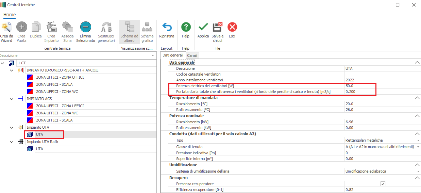Click the Efficienza recuperatore value field

pos(381,190)
